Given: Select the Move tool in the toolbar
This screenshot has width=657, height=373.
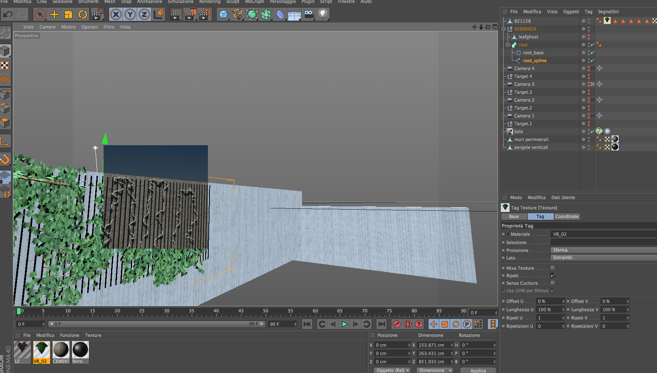Looking at the screenshot, I should pos(54,15).
